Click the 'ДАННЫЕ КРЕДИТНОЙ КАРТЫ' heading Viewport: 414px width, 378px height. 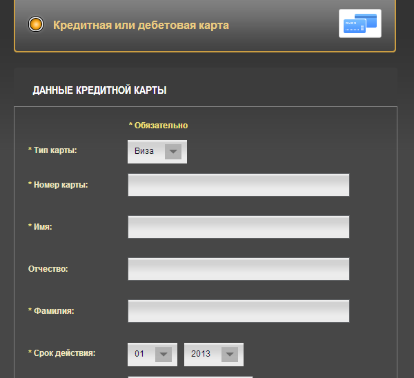[x=99, y=90]
